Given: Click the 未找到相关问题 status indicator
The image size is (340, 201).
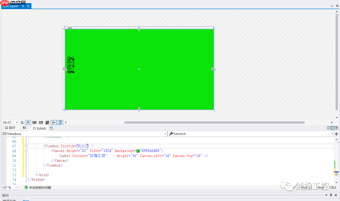Looking at the screenshot, I should tap(38, 187).
